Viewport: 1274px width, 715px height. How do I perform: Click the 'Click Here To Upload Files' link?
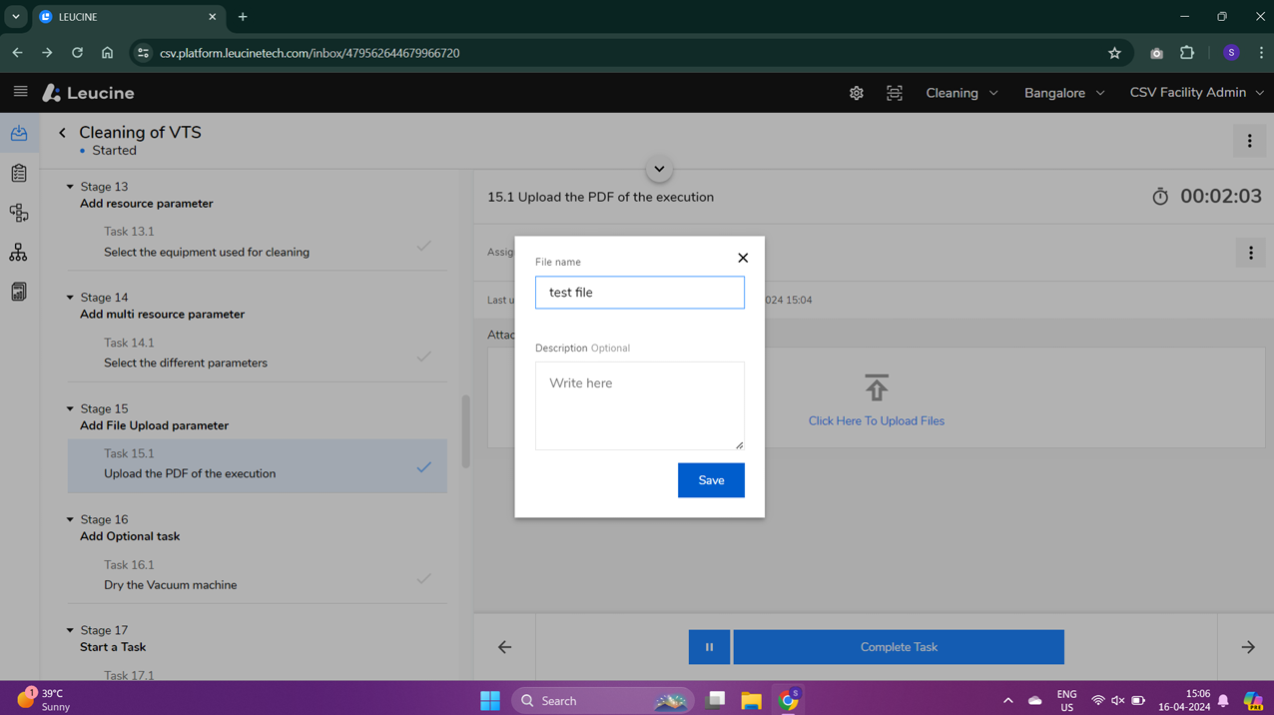pos(877,421)
